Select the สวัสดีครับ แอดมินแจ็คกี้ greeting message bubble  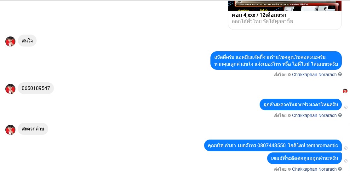pos(276,61)
